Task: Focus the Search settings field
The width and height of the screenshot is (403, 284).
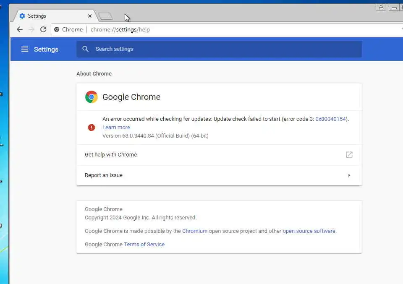Action: 219,49
